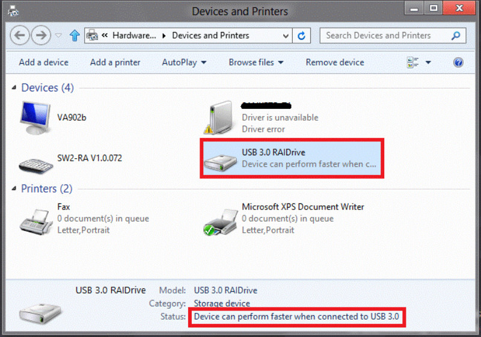Click the Hardware... breadcrumb segment
This screenshot has width=481, height=337.
pos(134,36)
